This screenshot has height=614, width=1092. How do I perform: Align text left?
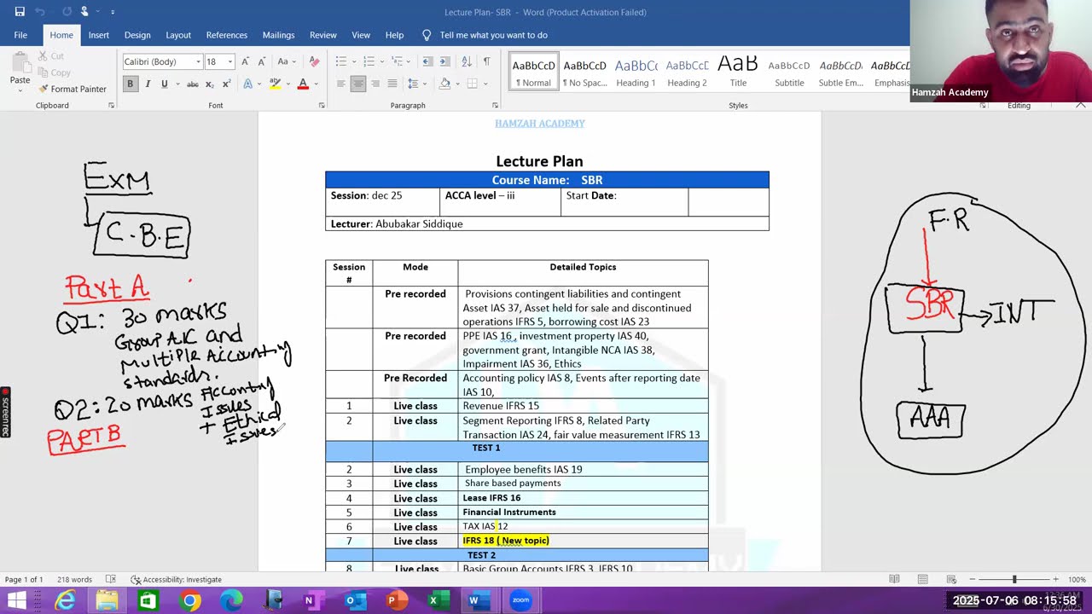coord(341,84)
